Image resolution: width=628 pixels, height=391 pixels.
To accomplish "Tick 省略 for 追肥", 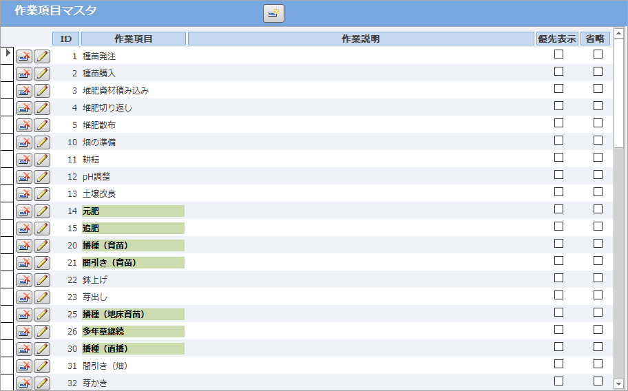I will click(x=598, y=226).
